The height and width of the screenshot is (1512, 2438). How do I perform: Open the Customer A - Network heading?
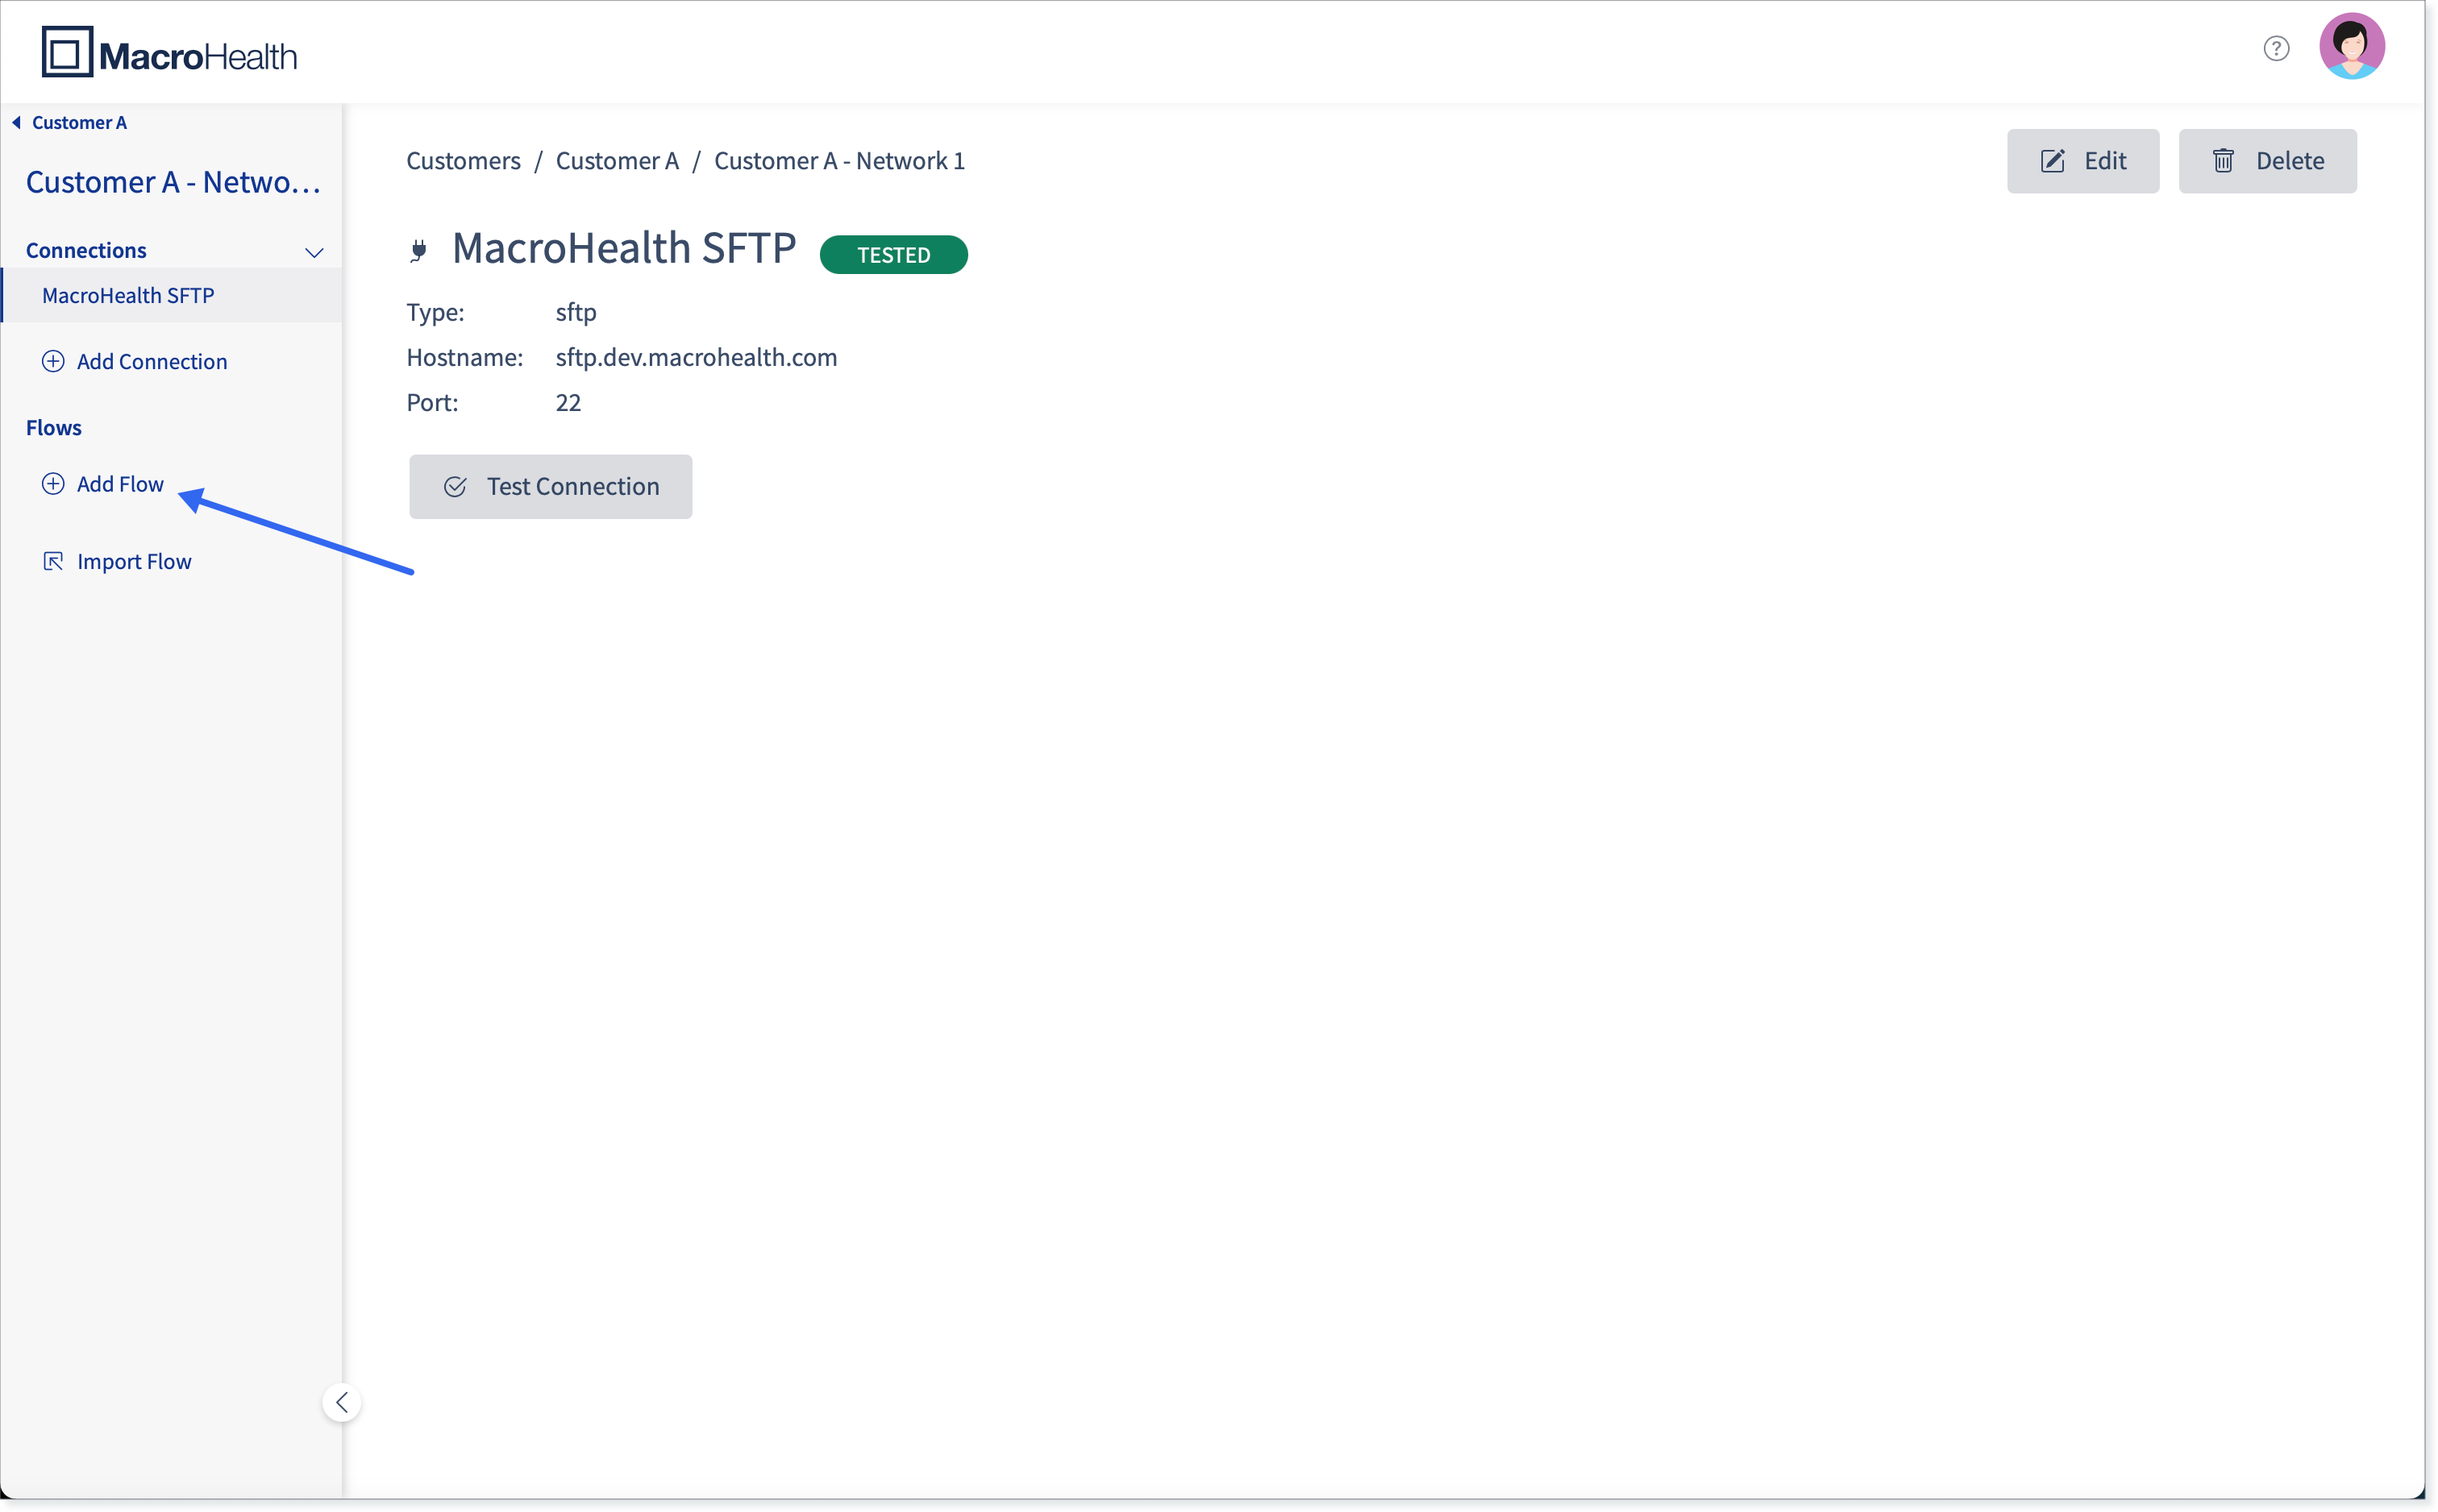coord(173,182)
